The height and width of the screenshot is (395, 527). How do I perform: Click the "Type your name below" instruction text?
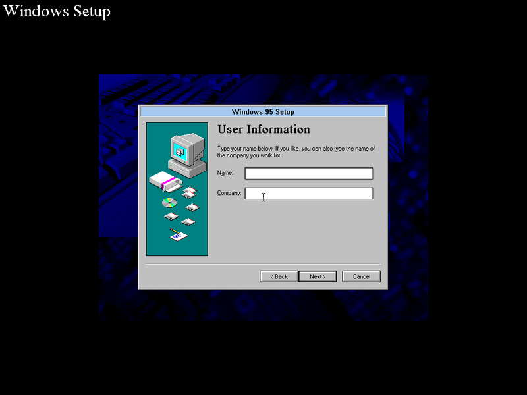tap(296, 152)
